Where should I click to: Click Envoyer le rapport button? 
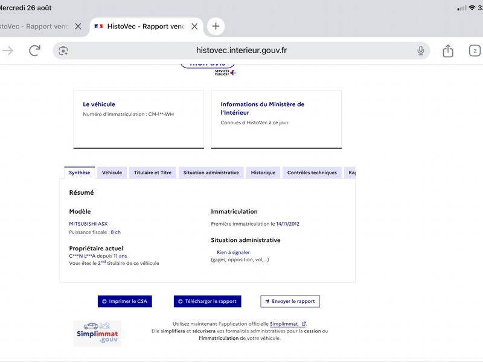click(290, 301)
